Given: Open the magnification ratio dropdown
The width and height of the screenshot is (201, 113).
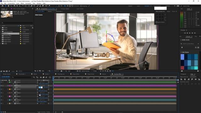Looking at the screenshot, I should coord(45,71).
